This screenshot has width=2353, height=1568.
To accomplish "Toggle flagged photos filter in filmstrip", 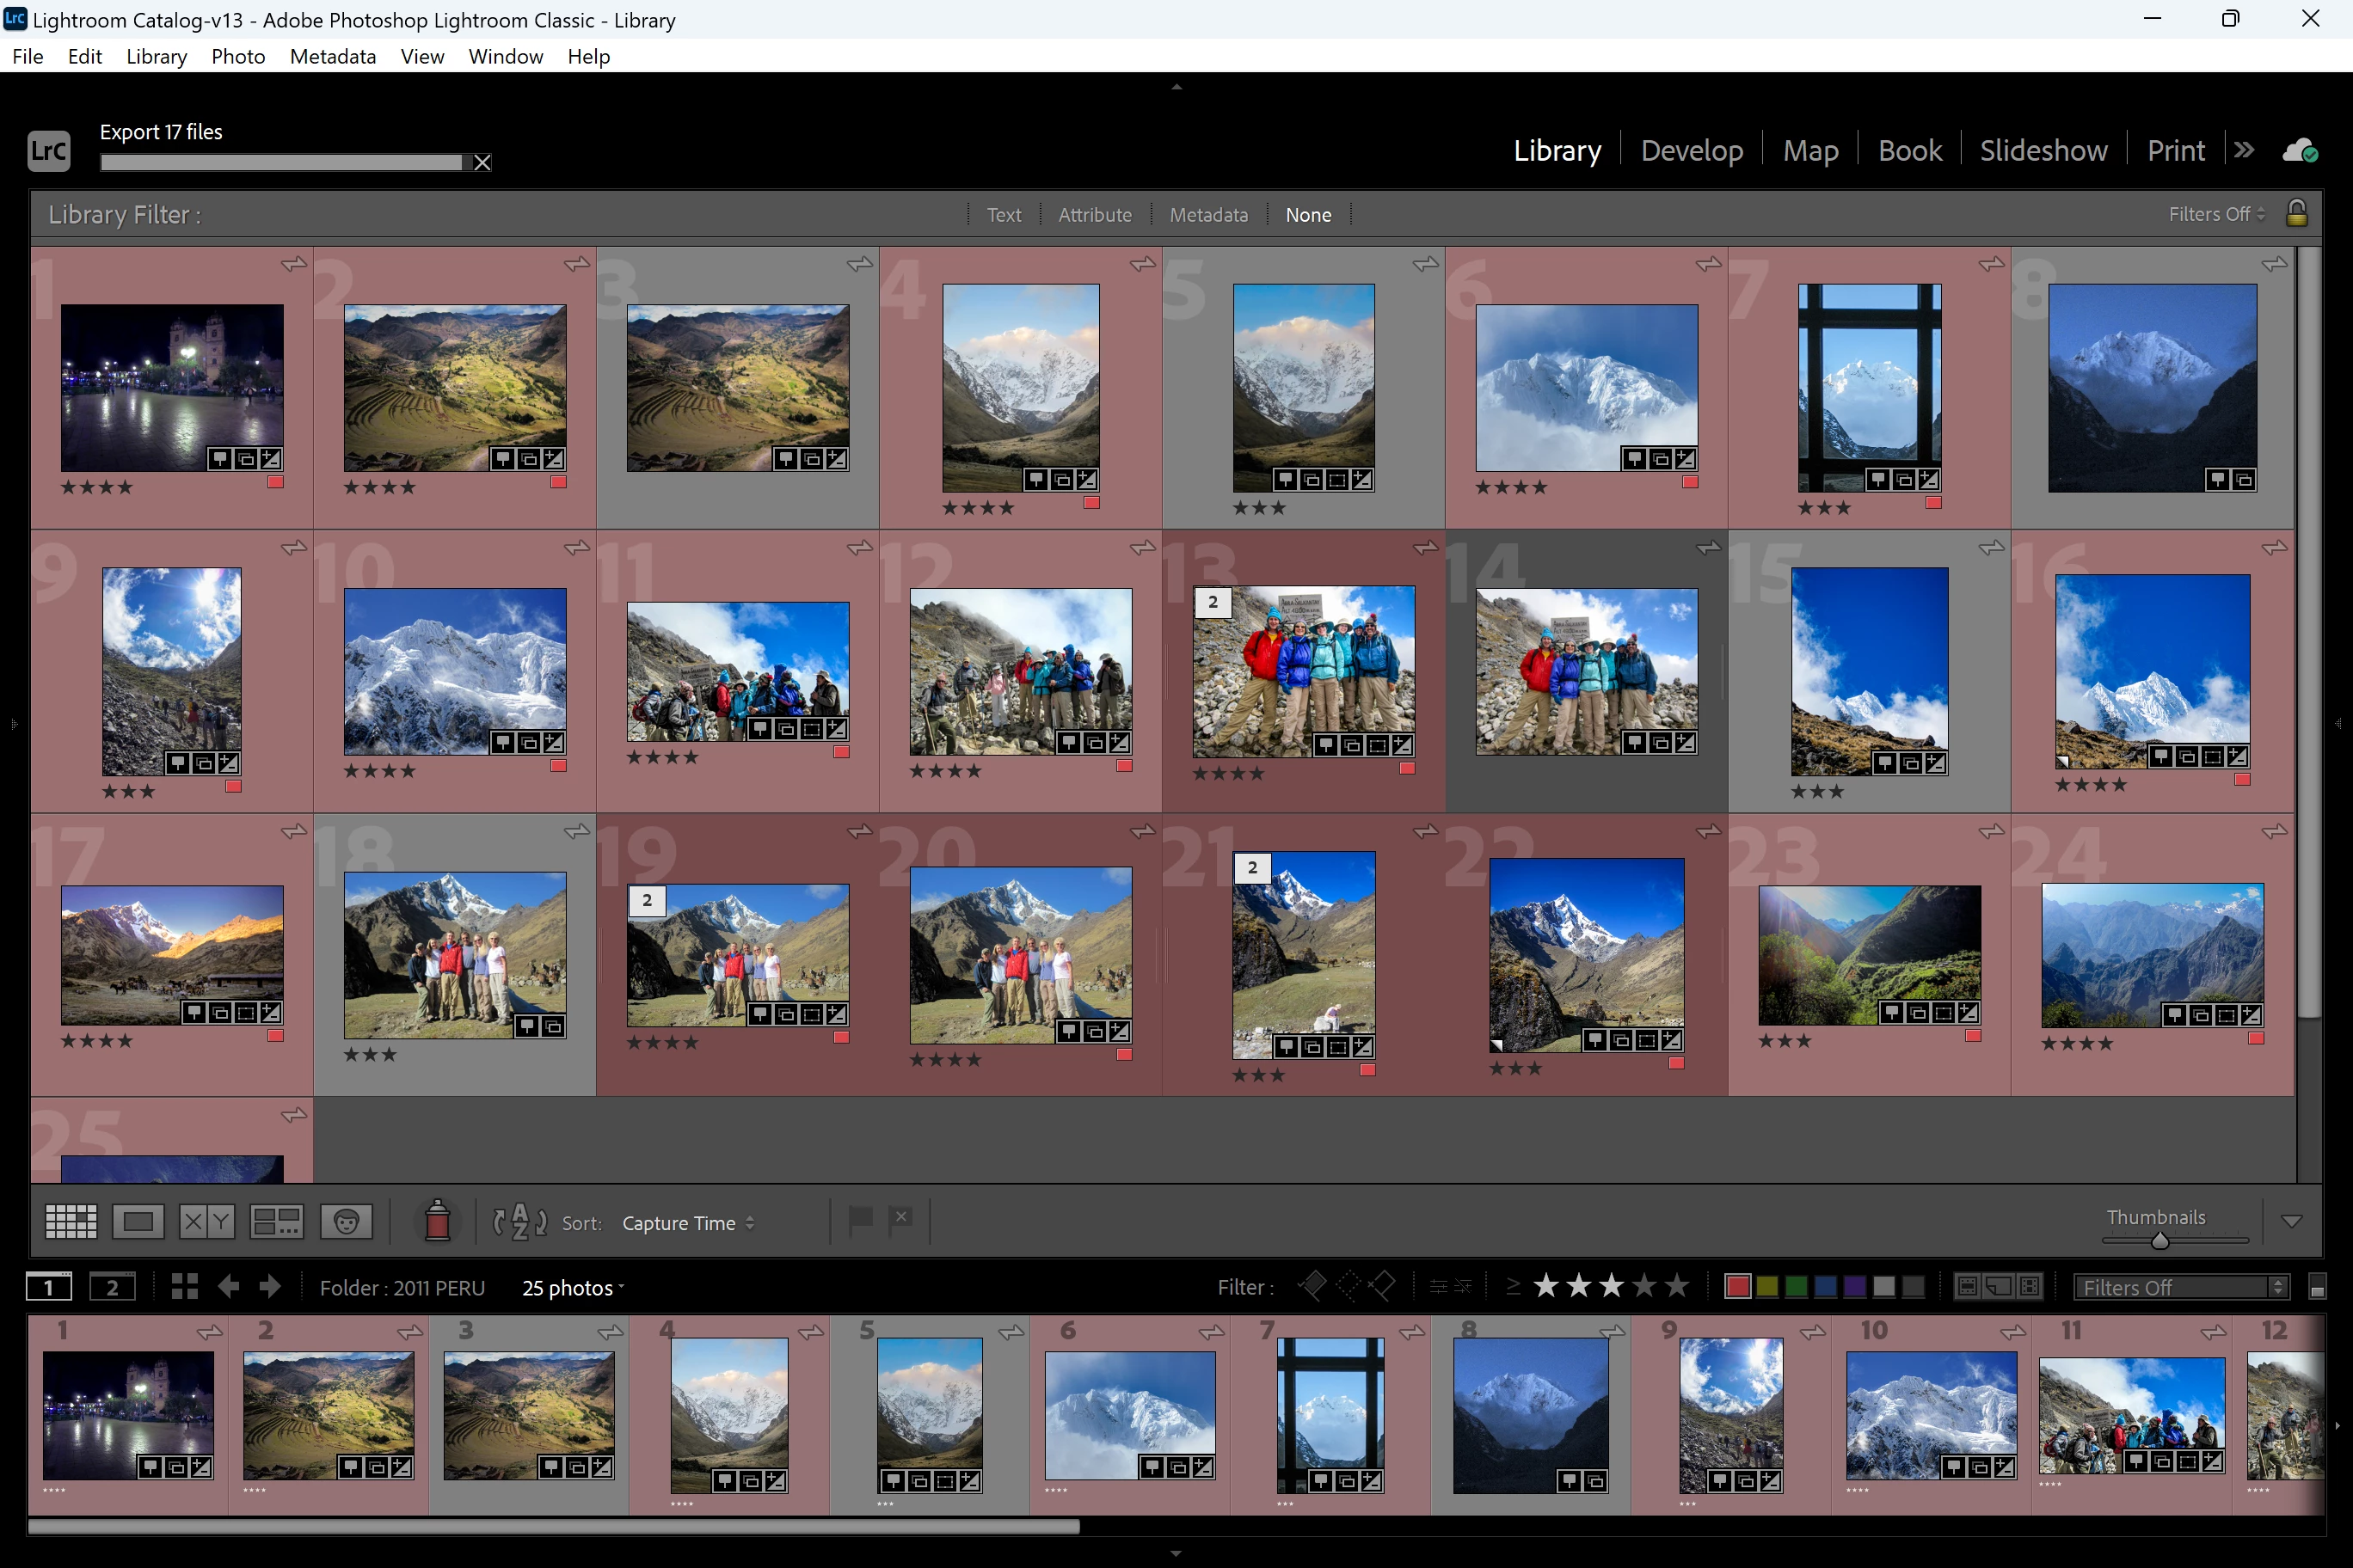I will point(1312,1286).
